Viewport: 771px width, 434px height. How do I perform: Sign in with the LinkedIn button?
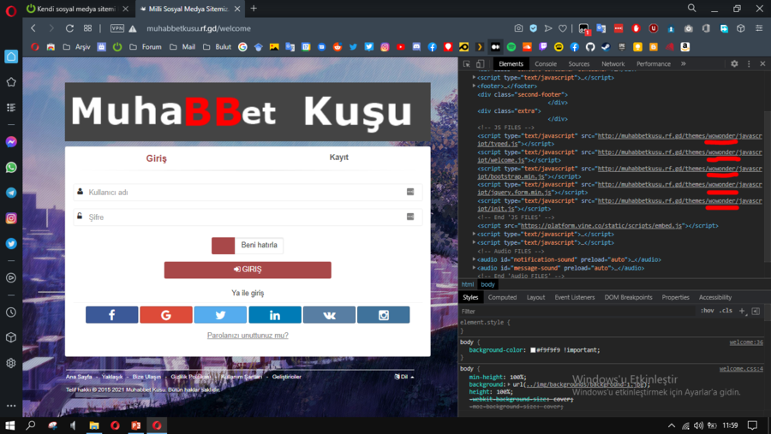(x=275, y=314)
